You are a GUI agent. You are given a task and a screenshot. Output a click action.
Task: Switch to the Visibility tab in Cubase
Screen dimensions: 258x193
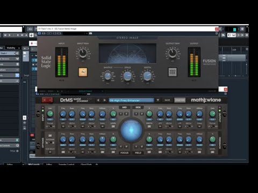(x=11, y=48)
